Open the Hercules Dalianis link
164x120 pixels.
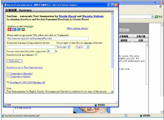[93, 16]
